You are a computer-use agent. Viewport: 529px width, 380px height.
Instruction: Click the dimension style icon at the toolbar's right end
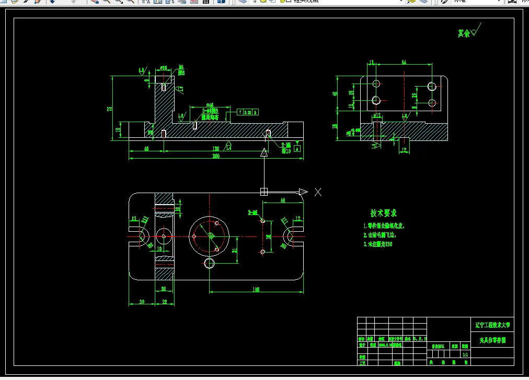point(512,2)
